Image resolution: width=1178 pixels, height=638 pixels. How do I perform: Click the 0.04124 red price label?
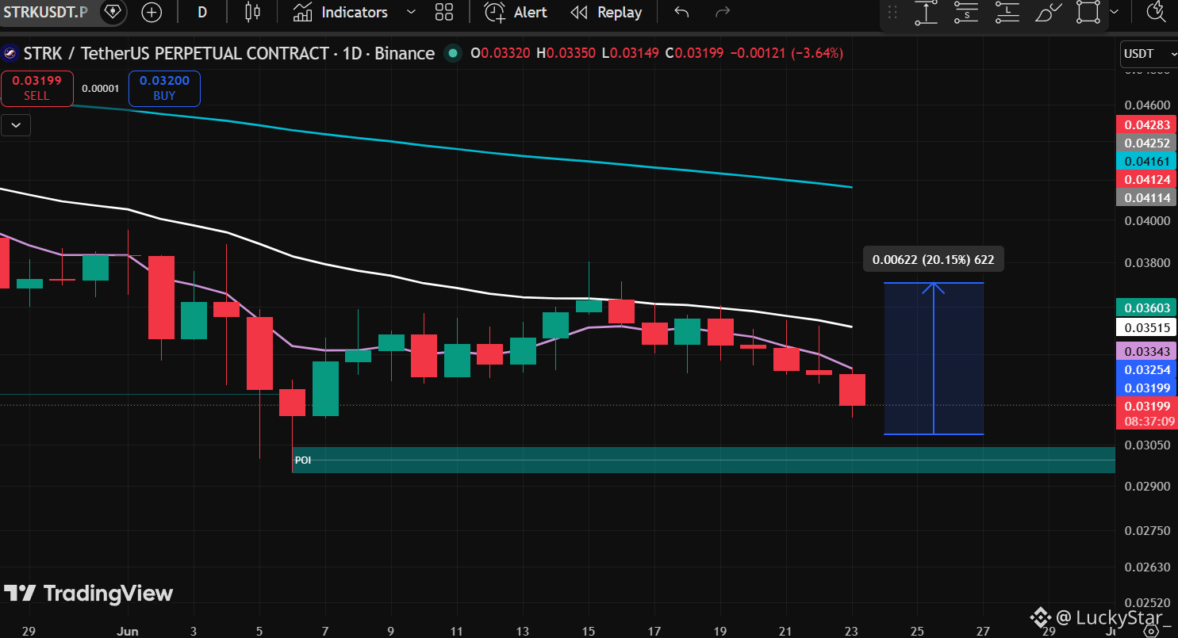(1146, 179)
